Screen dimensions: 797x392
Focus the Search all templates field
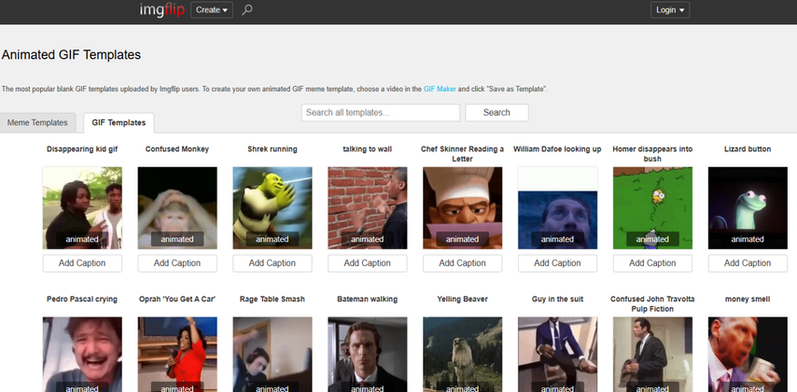point(381,112)
